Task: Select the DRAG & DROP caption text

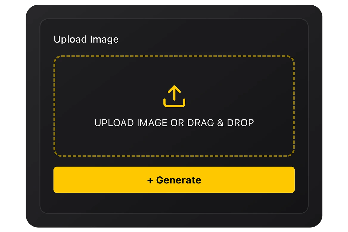Action: pyautogui.click(x=220, y=123)
